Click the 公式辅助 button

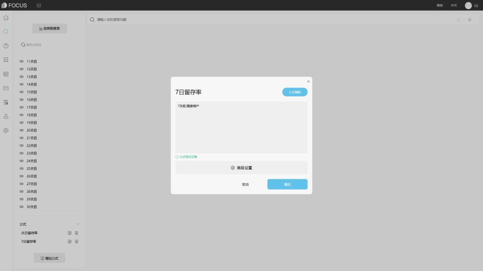(x=295, y=92)
